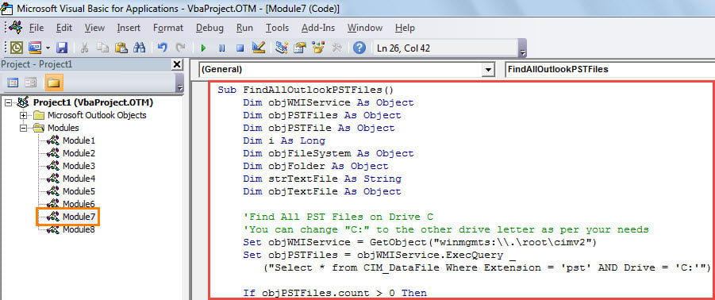Click the Ln 26, Col 42 position box
This screenshot has width=715, height=300.
pos(445,48)
